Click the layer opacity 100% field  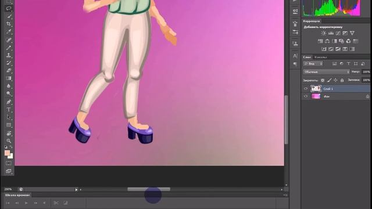(x=366, y=72)
